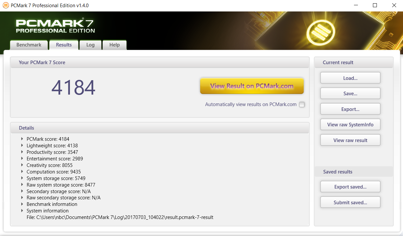This screenshot has height=236, width=403.
Task: Enable Automatically view results on PCMark.com checkbox
Action: pyautogui.click(x=302, y=104)
